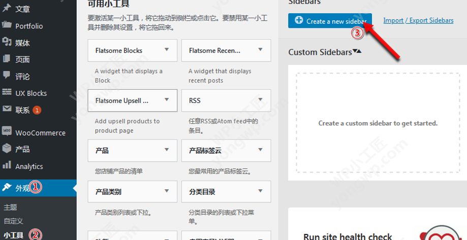Click the 联系 envelope icon
This screenshot has height=240, width=467.
7,109
